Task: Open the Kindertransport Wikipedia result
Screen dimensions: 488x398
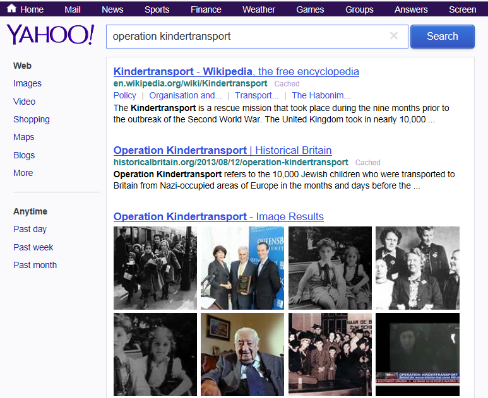Action: pos(236,71)
